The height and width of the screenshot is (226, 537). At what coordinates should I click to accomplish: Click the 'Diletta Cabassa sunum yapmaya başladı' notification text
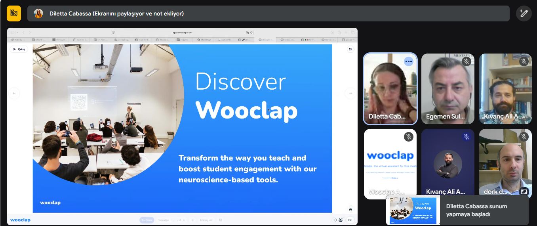476,210
